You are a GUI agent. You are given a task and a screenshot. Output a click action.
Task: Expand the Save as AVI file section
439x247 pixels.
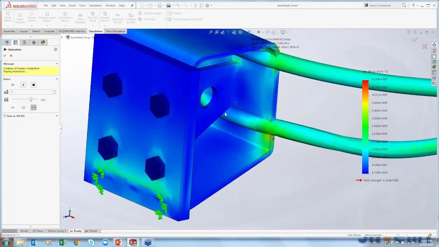57,116
